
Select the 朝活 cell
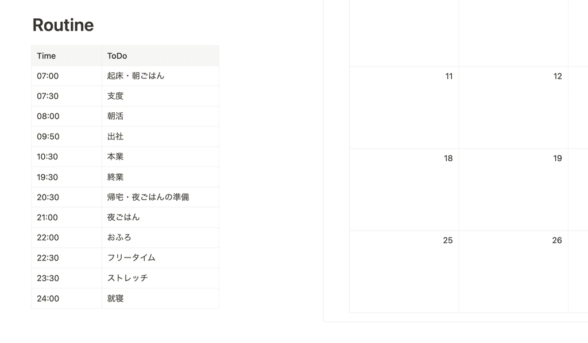coord(160,116)
